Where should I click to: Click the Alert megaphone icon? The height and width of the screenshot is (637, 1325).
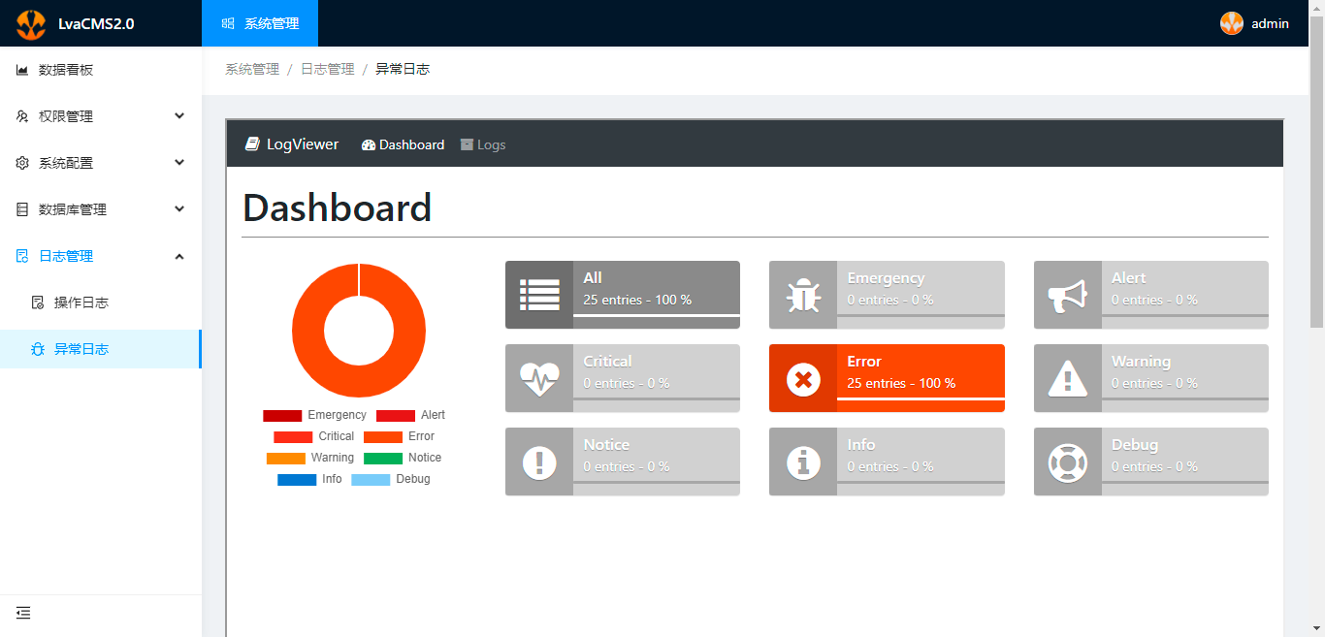1067,295
